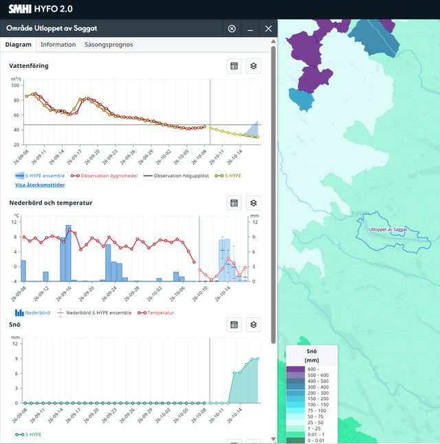Toggle S-HYPE ensemble legend series
Image resolution: width=440 pixels, height=444 pixels.
[40, 176]
